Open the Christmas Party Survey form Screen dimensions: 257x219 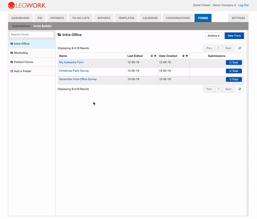[x=74, y=71]
